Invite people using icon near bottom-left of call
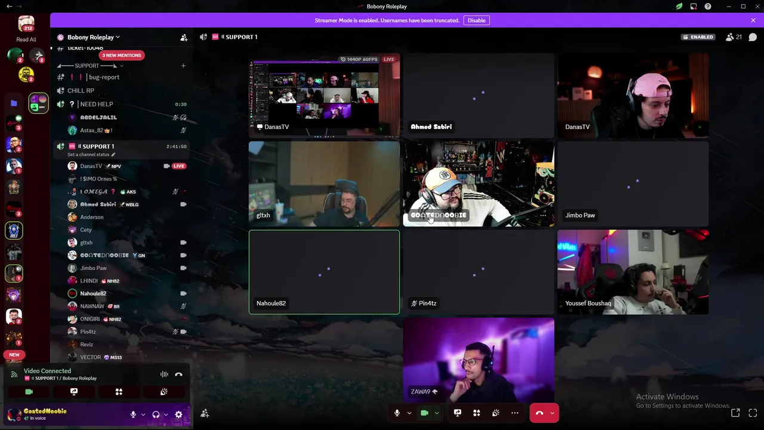 pos(205,413)
